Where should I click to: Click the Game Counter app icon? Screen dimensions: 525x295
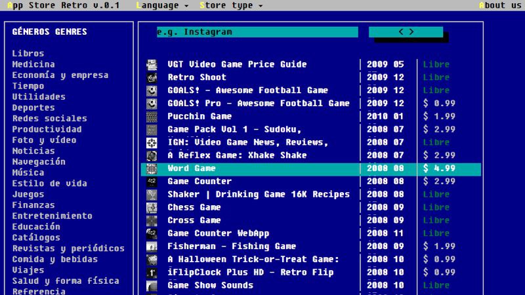(x=152, y=182)
